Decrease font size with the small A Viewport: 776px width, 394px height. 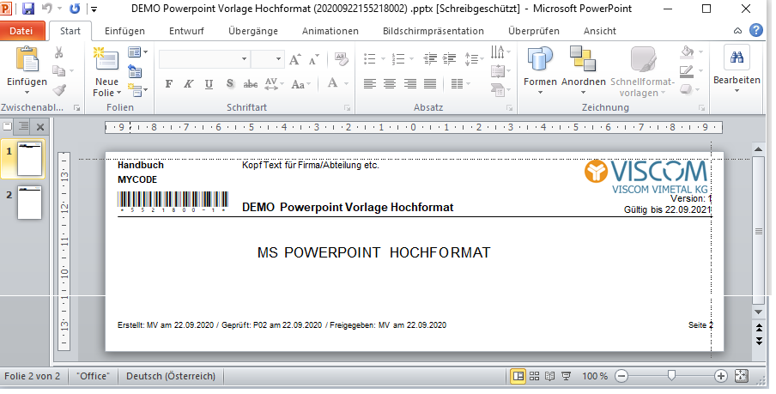[314, 60]
